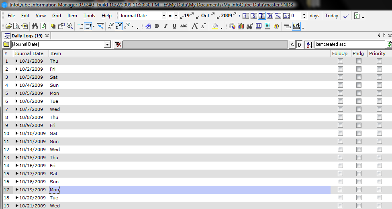Click the D button beside the filter bar
392x209 pixels.
click(x=300, y=45)
